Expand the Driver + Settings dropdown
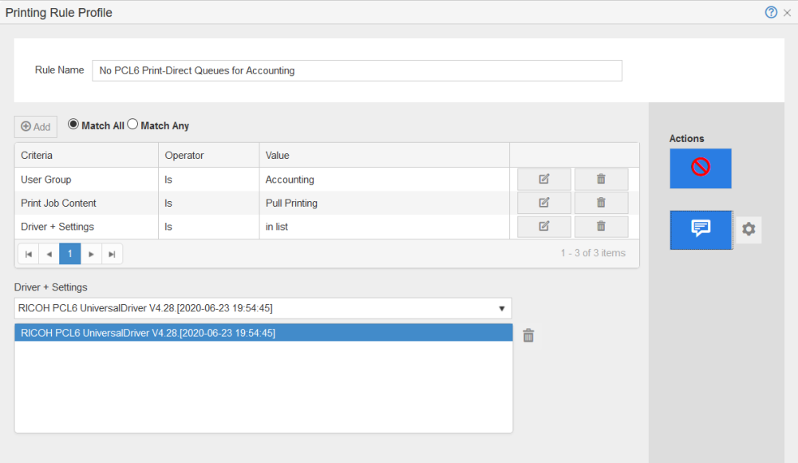This screenshot has height=463, width=798. click(501, 308)
